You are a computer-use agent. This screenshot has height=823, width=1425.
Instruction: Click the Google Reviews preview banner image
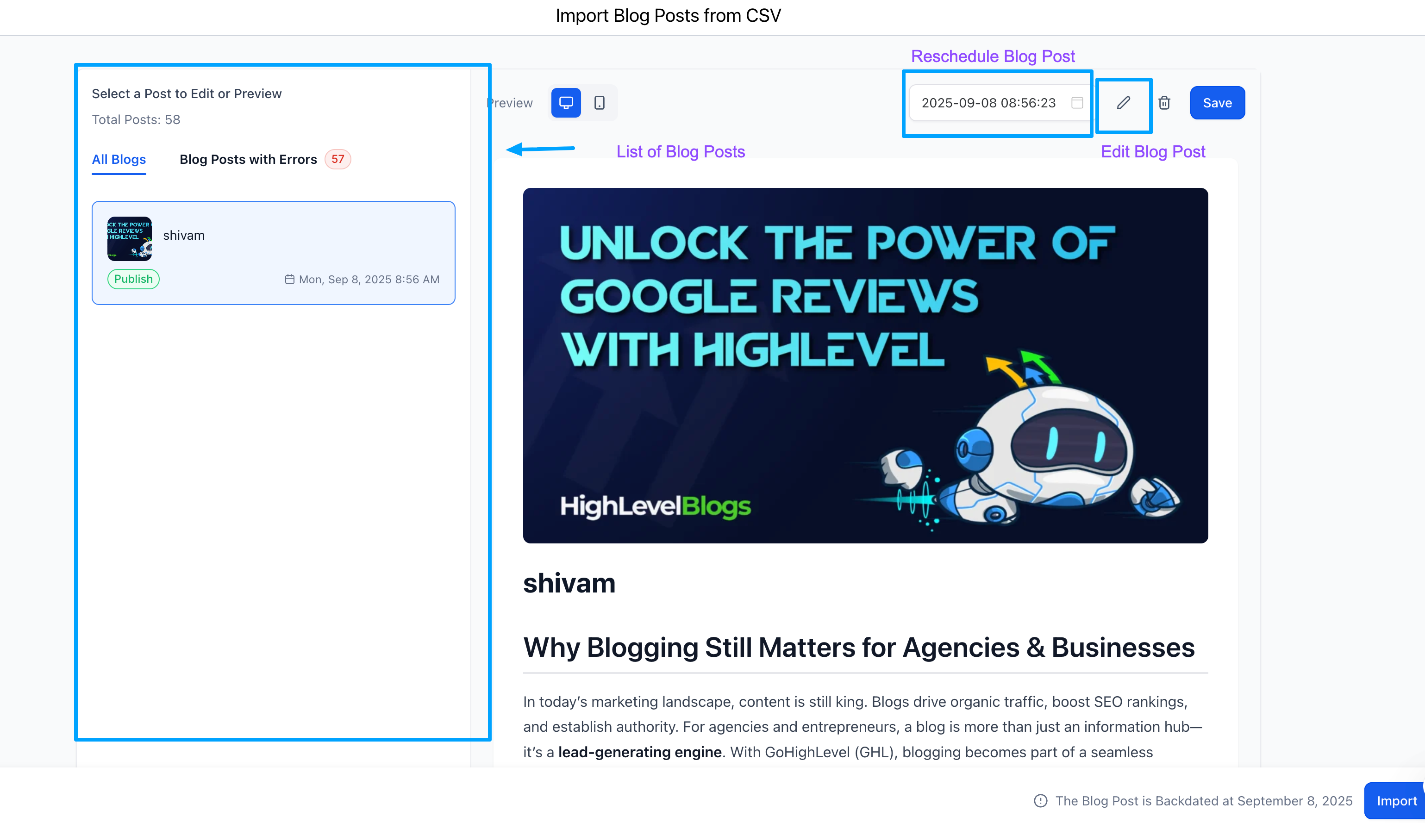point(865,366)
